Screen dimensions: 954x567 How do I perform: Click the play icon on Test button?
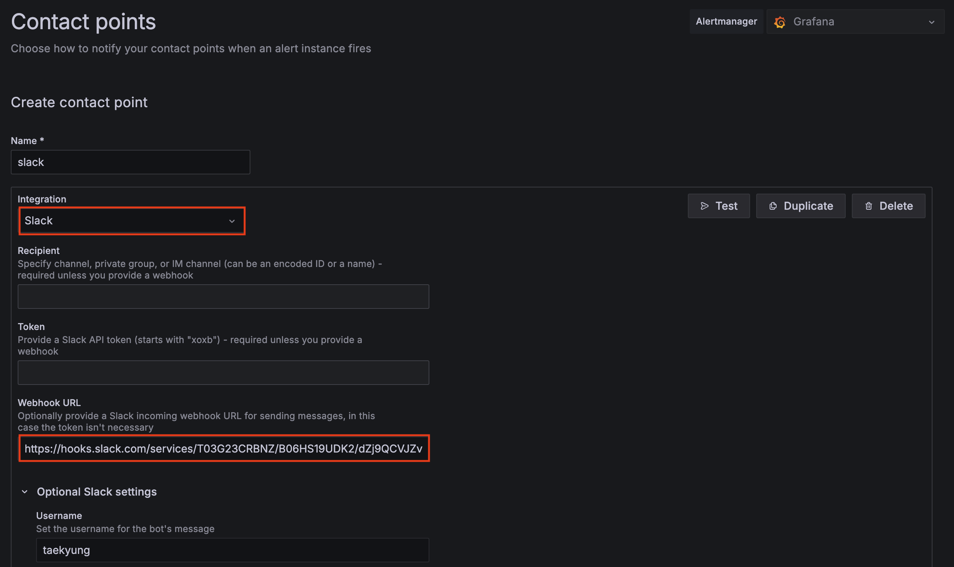pos(704,206)
